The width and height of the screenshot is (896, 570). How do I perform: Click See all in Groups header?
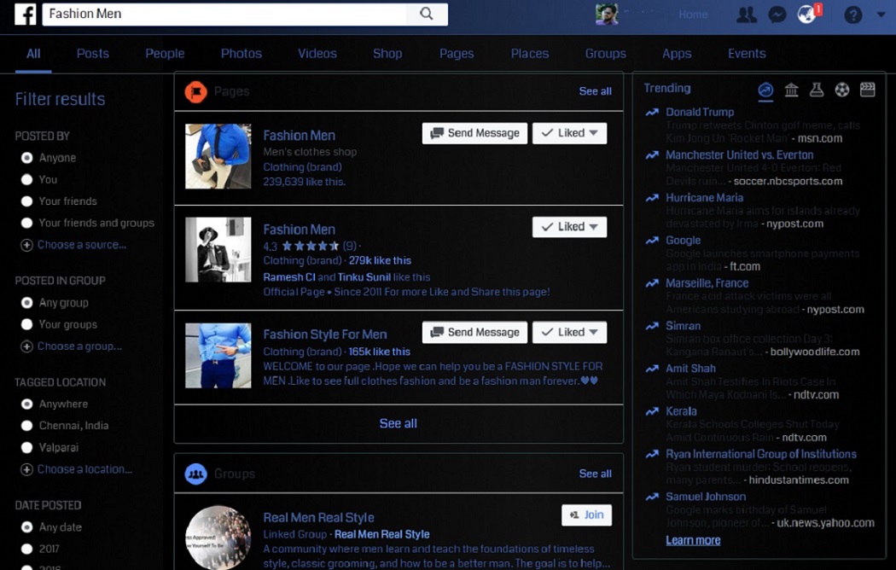coord(595,474)
